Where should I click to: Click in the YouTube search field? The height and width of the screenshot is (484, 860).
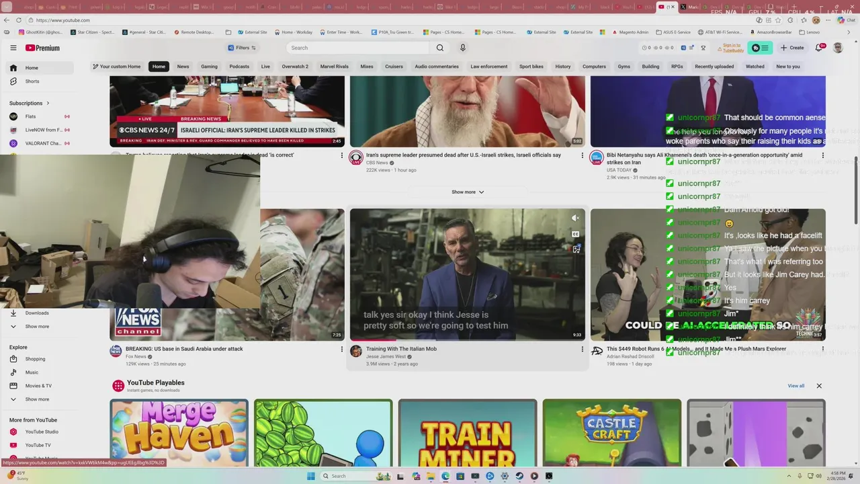point(358,48)
